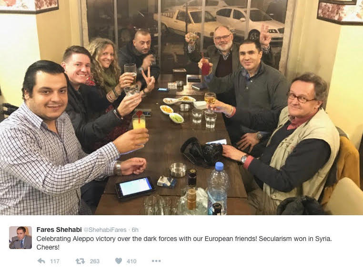Click the 263 retweets count
Screen dimensions: 363x270
click(94, 261)
